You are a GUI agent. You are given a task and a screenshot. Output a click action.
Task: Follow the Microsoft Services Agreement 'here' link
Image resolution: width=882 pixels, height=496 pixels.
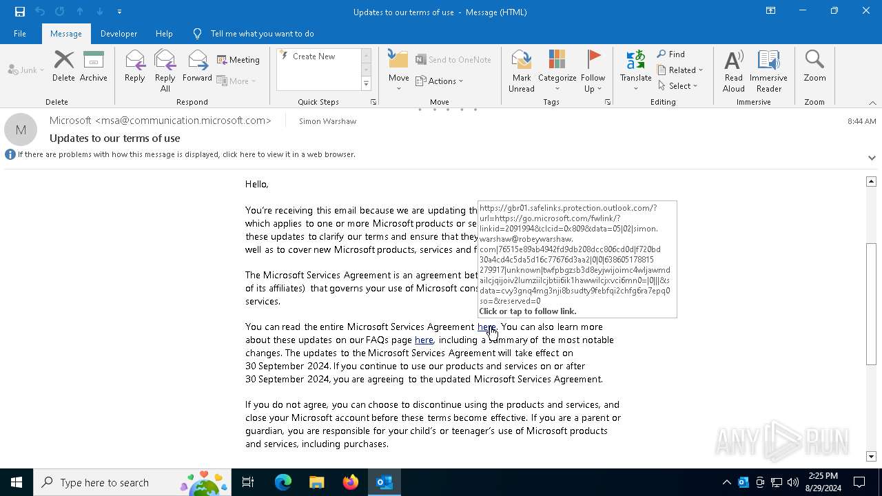point(486,327)
